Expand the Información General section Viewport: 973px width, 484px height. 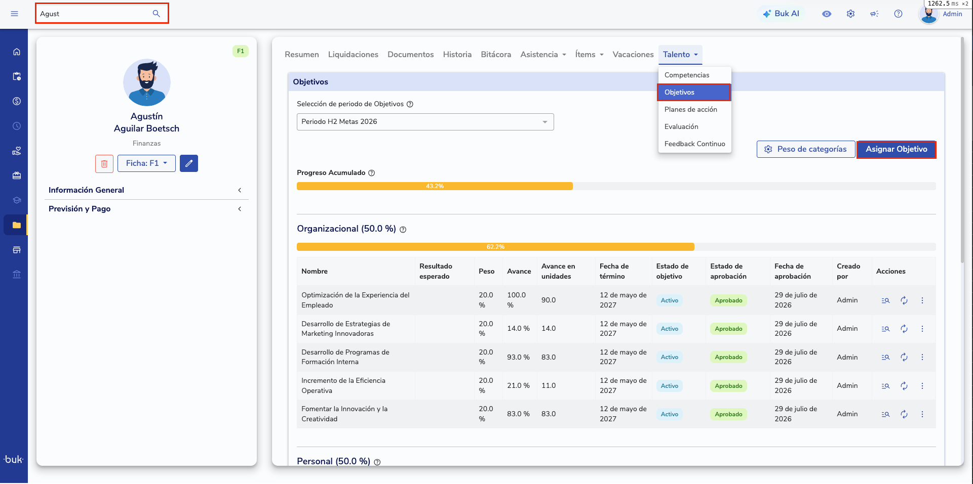tap(146, 190)
